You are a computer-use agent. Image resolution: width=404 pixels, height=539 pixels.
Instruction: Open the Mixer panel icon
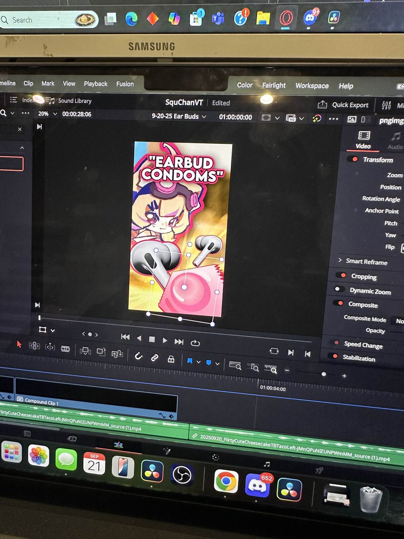(386, 106)
